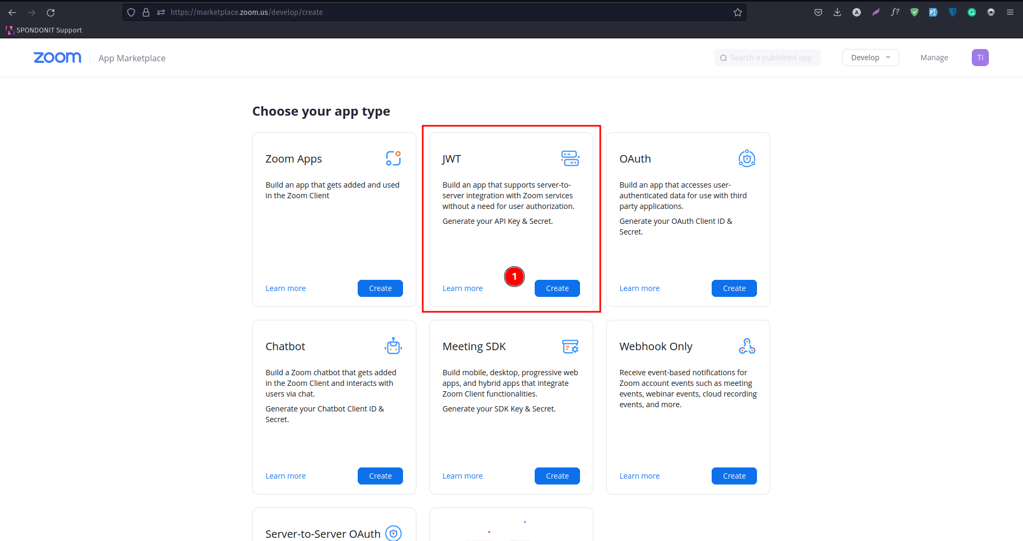
Task: Open the Grammarly extension icon
Action: (972, 12)
